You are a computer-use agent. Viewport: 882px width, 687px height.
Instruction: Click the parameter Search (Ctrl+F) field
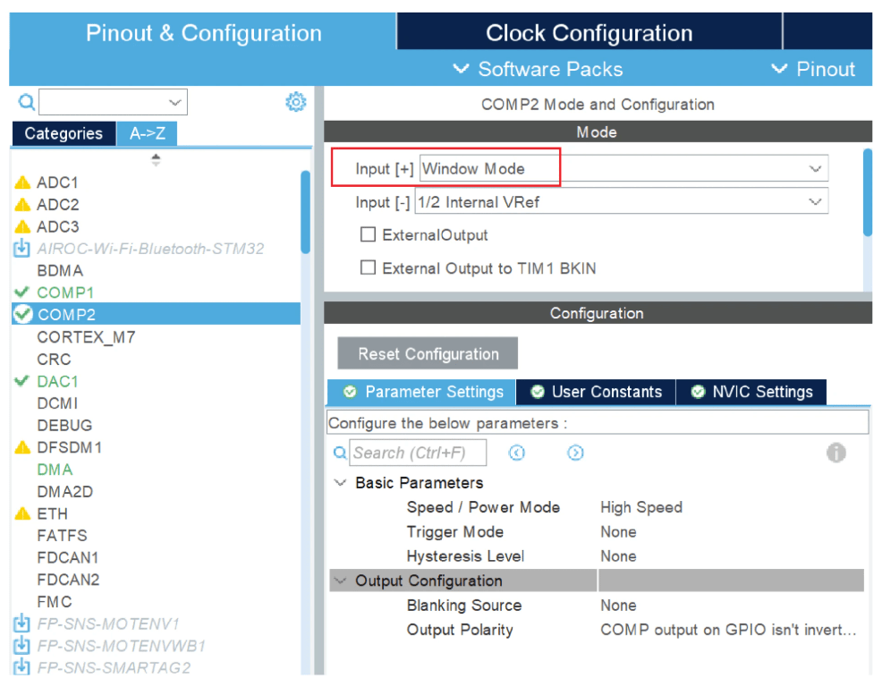[417, 453]
